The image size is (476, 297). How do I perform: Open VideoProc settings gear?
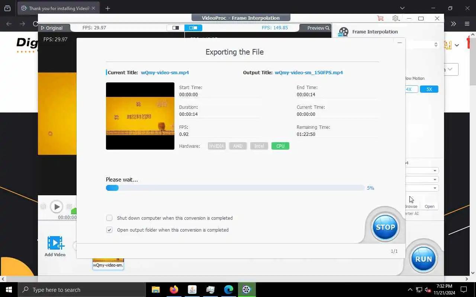coord(395,18)
